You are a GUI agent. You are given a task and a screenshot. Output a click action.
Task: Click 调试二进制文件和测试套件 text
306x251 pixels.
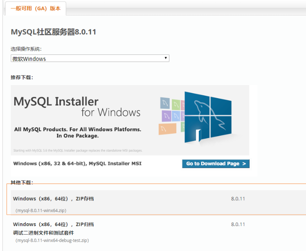43,233
